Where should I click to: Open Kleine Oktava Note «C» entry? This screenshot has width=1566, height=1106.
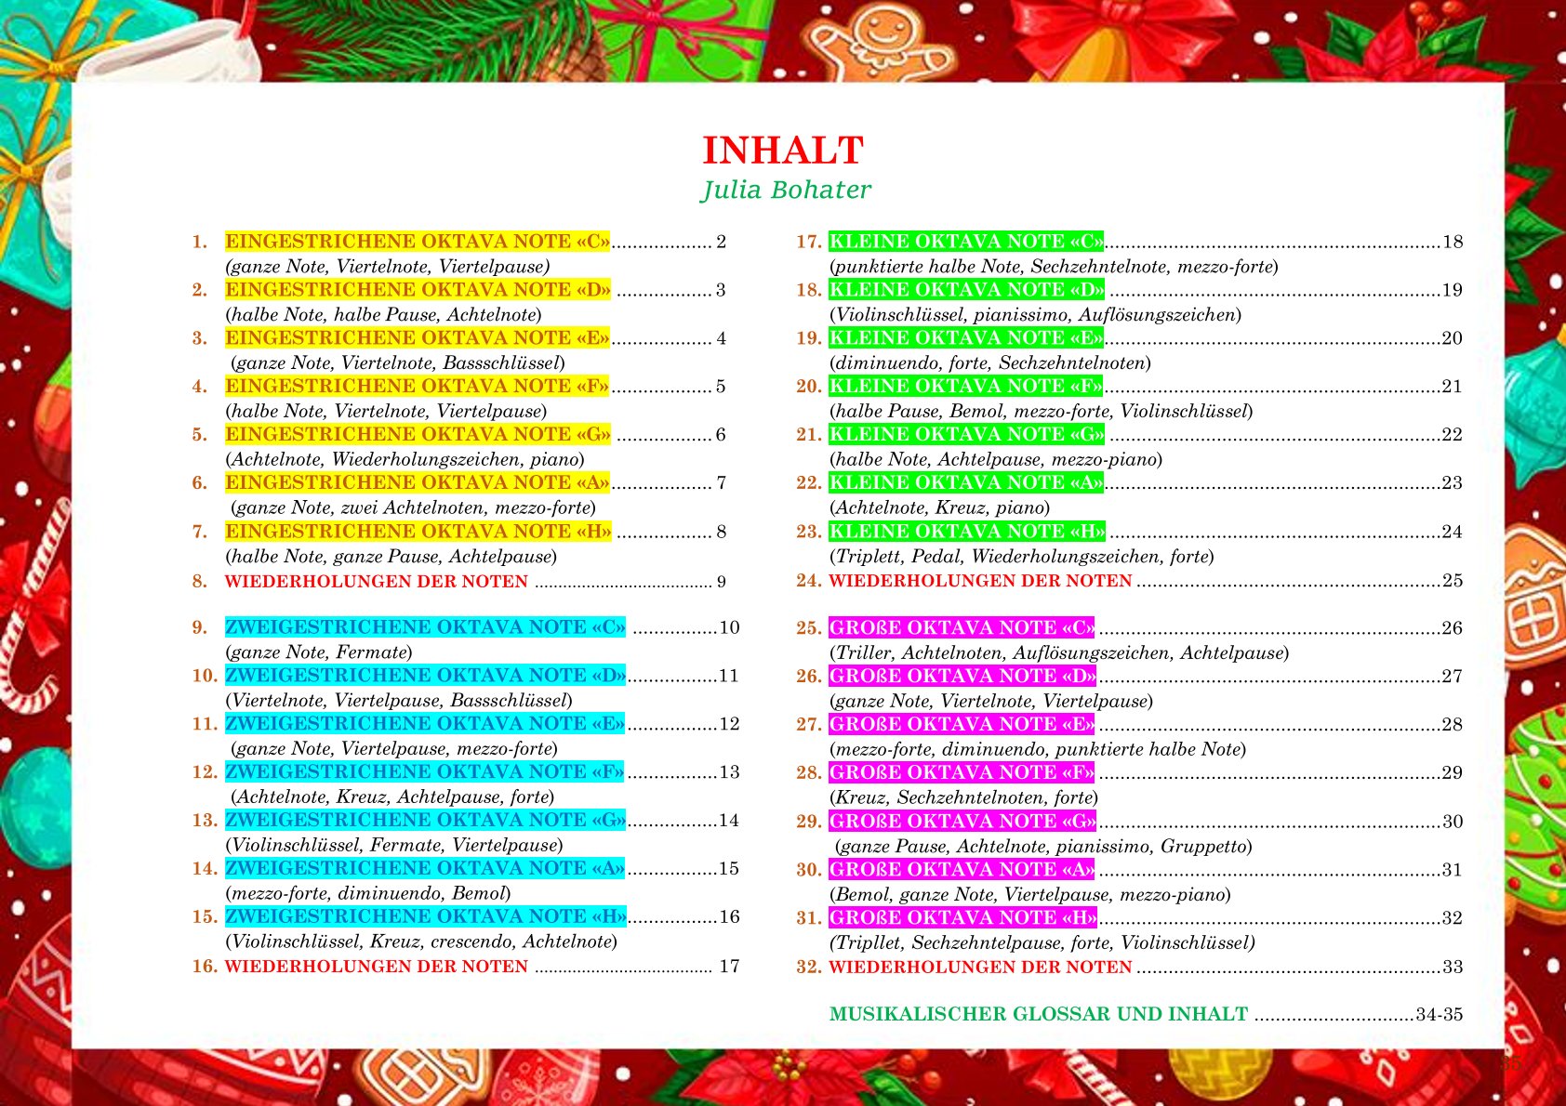965,242
